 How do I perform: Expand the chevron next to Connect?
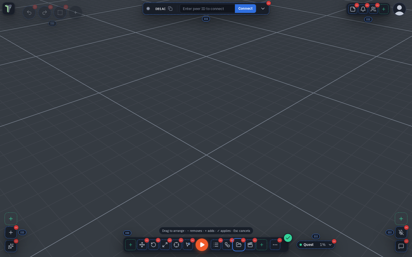click(263, 9)
